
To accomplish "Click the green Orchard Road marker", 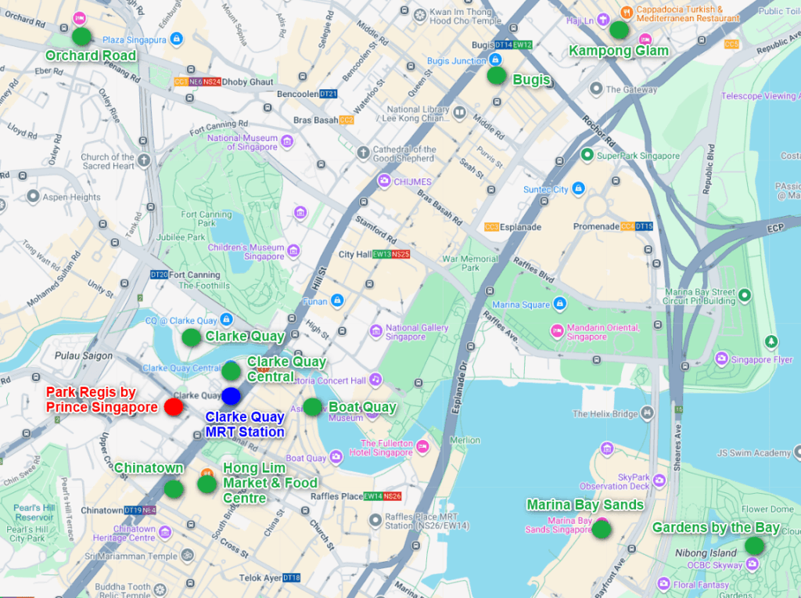I will [x=81, y=36].
